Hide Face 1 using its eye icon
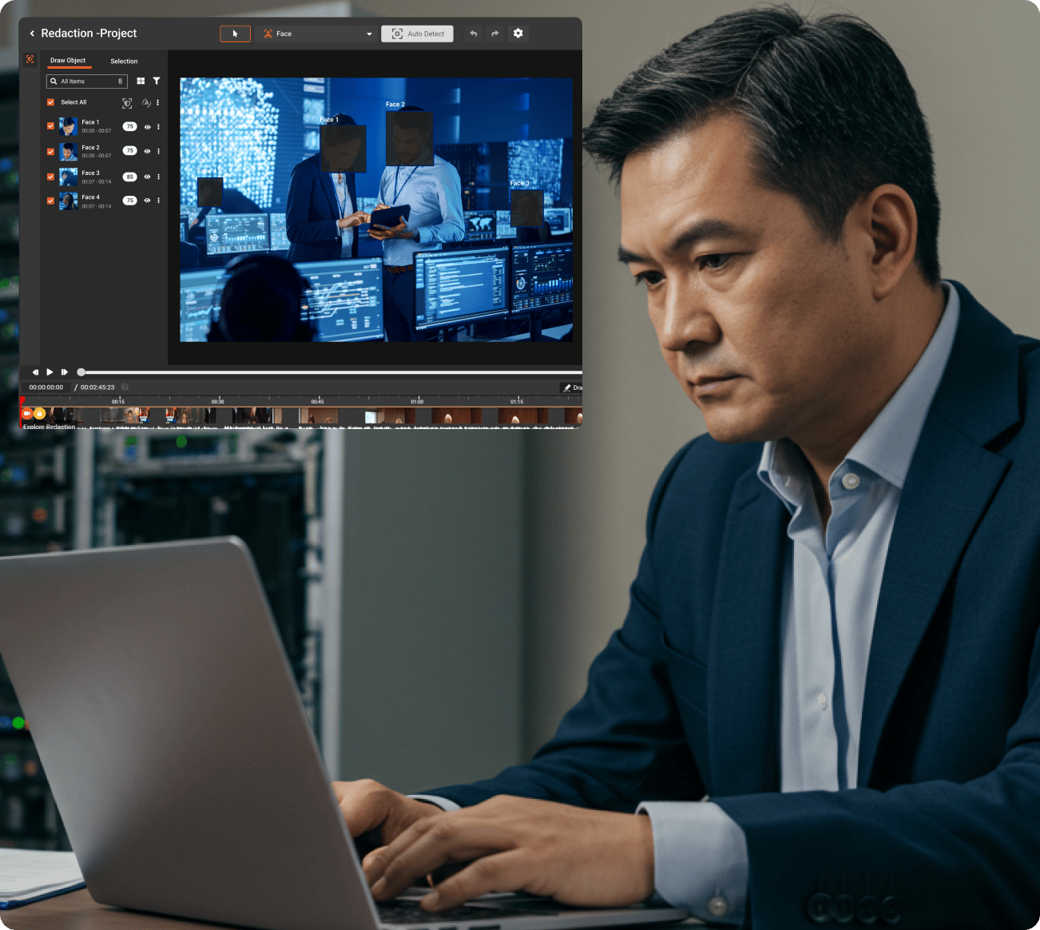This screenshot has height=930, width=1040. click(x=147, y=127)
